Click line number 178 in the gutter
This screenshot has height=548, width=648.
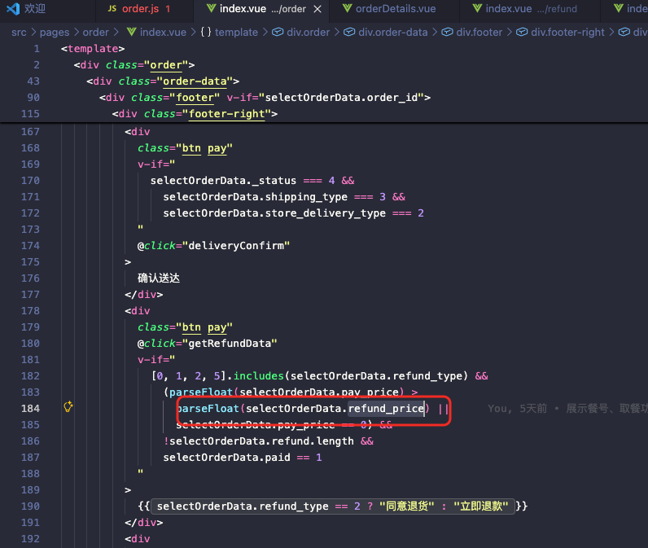[29, 310]
